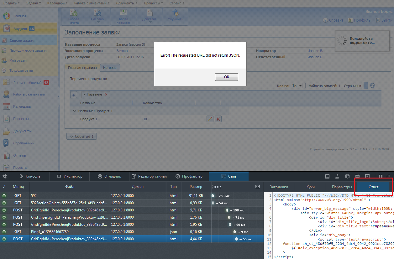Delete Продукт 1 with the red X icon
Viewport: 394px width, 259px height.
tap(218, 119)
